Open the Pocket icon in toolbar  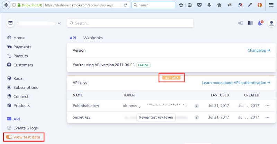(199, 5)
